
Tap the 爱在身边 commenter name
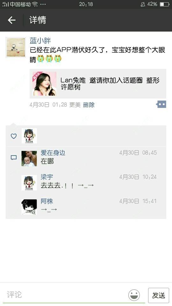53,153
